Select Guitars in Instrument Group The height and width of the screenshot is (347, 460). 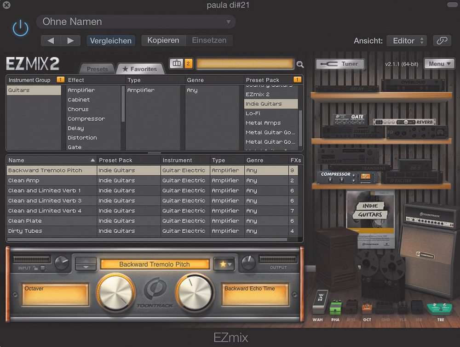[x=34, y=90]
